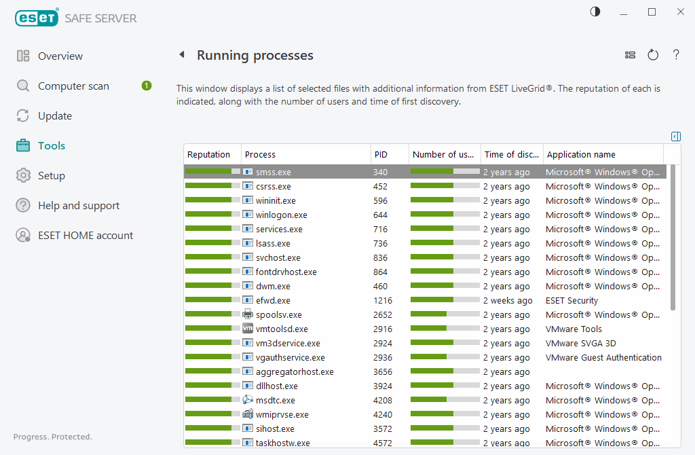The height and width of the screenshot is (455, 695).
Task: Toggle dark mode with the half-circle titlebar icon
Action: [595, 12]
